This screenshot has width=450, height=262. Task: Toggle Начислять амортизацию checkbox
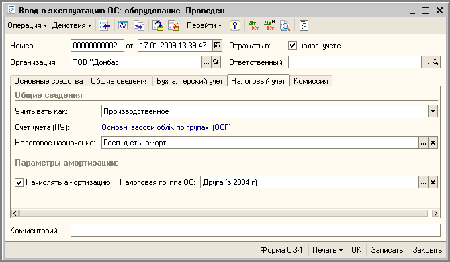click(x=19, y=182)
